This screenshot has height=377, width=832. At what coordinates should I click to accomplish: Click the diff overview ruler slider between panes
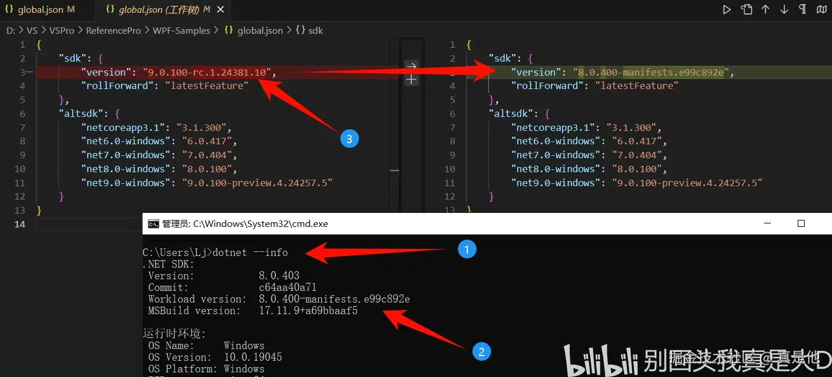point(394,170)
